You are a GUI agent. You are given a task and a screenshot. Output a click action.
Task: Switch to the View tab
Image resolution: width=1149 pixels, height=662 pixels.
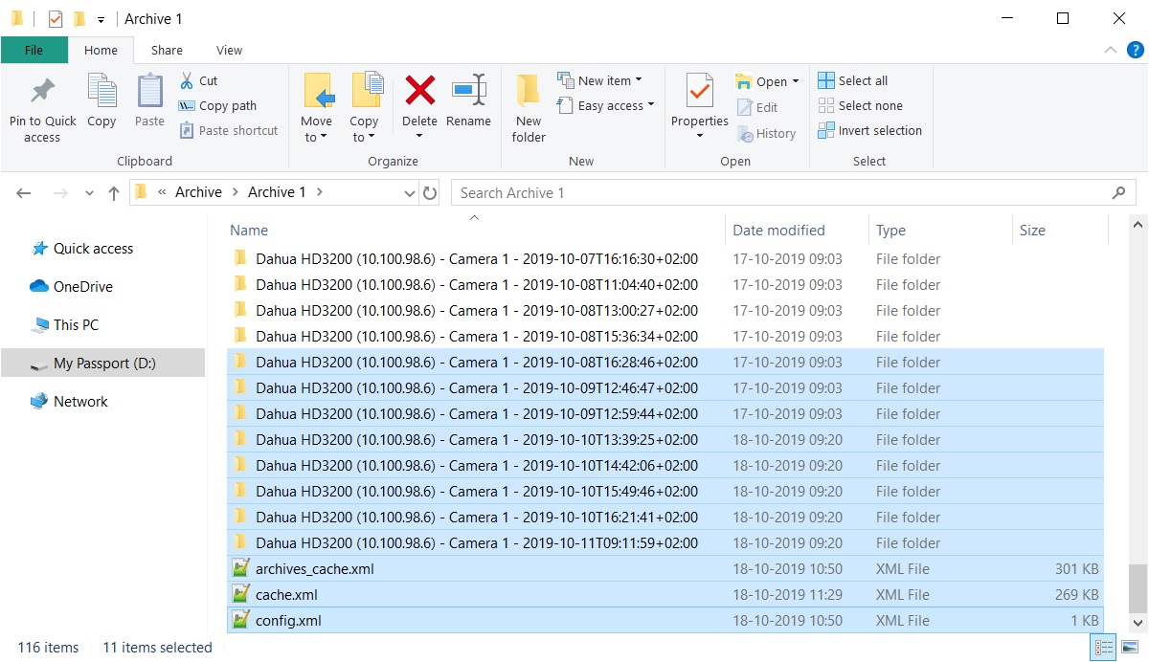229,49
